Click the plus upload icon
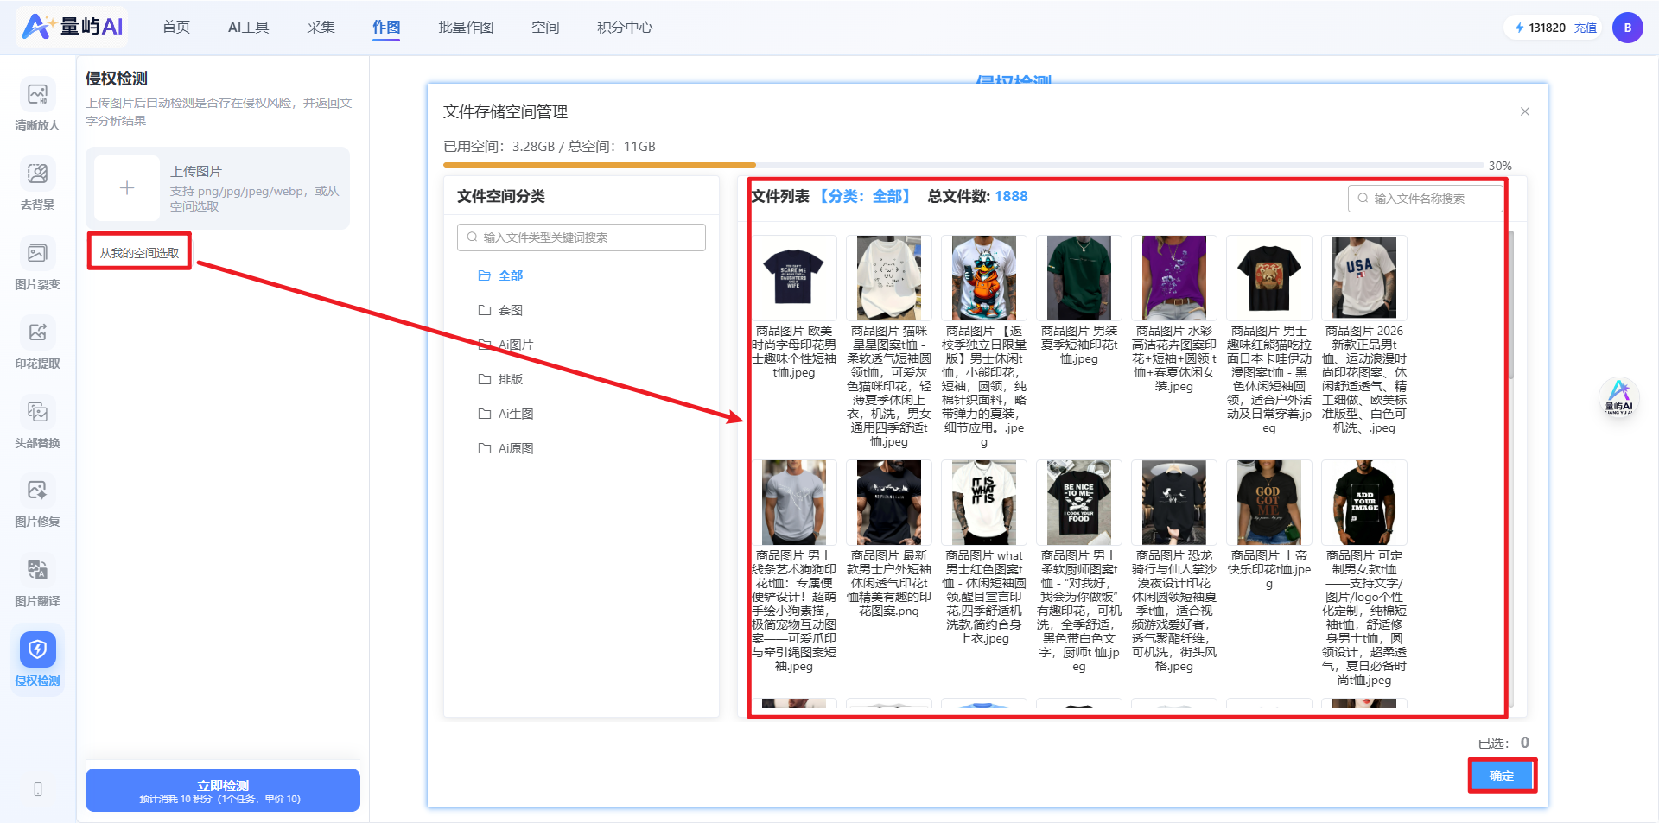This screenshot has width=1659, height=823. [127, 188]
